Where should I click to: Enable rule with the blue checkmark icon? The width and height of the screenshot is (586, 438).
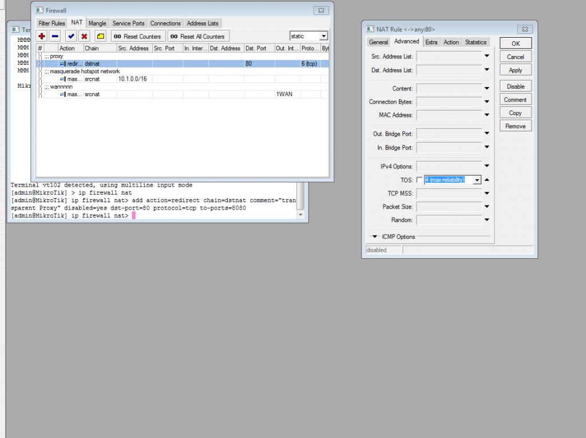pos(71,36)
